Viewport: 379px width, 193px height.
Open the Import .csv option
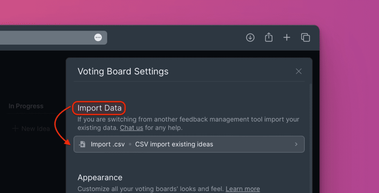coord(189,144)
